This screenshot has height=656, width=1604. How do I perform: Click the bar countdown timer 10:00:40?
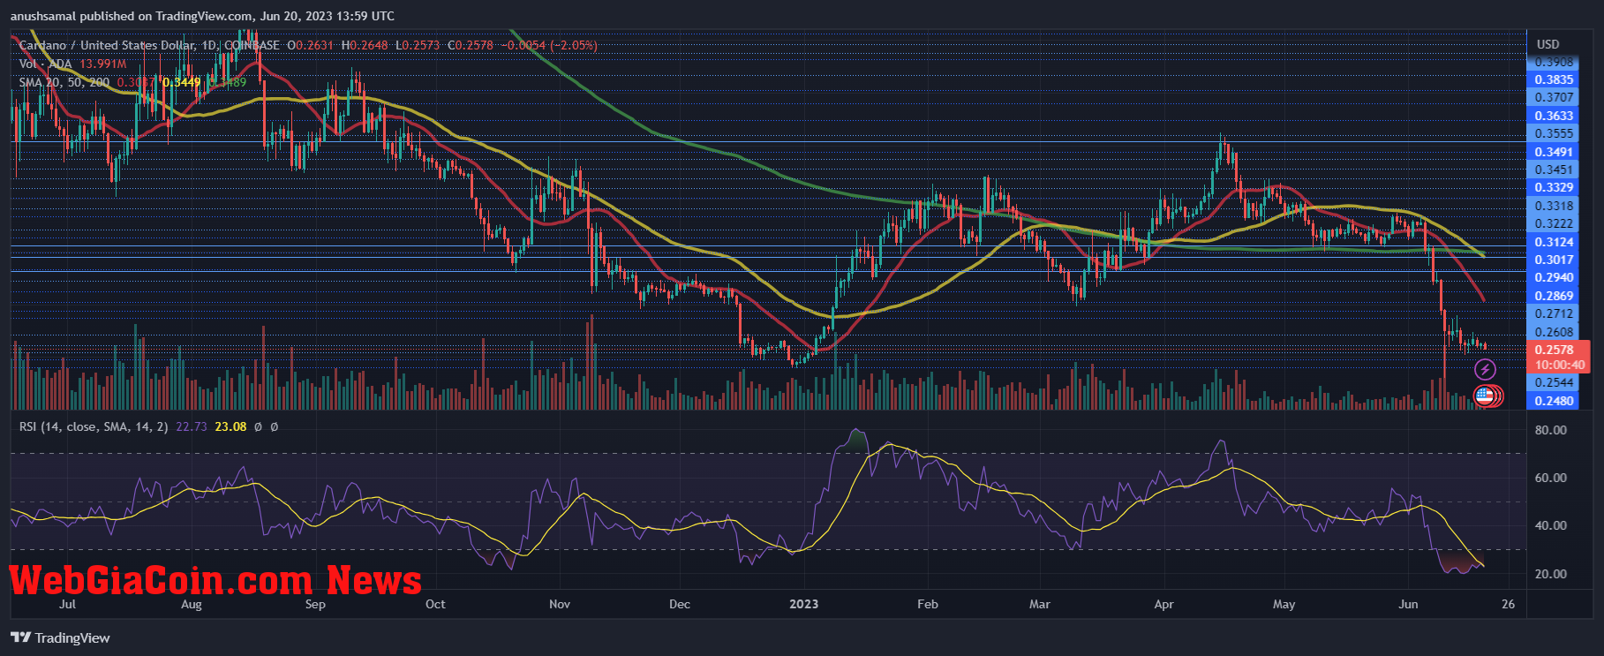point(1559,365)
